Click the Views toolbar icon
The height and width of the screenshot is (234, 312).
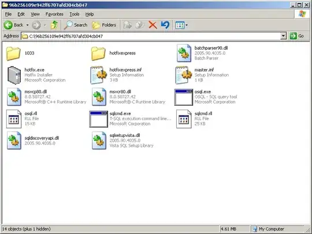click(x=180, y=25)
